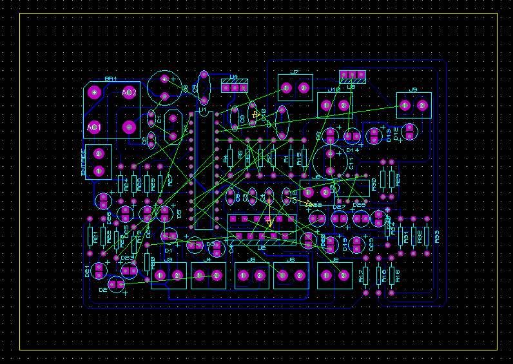Select resistor R26 body
The image size is (513, 364).
click(134, 184)
